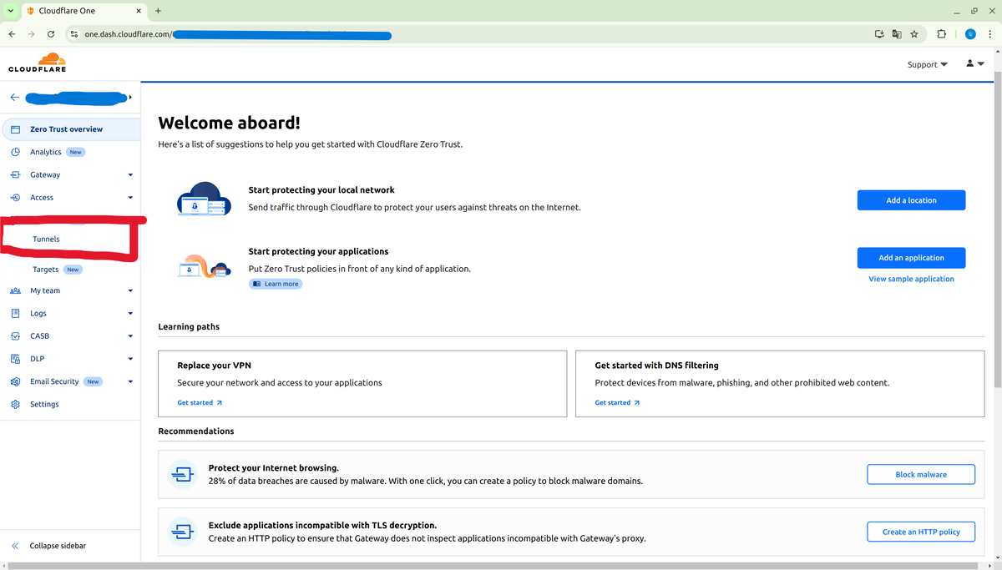Click Get started under DNS filtering
The height and width of the screenshot is (570, 1002).
coord(617,403)
